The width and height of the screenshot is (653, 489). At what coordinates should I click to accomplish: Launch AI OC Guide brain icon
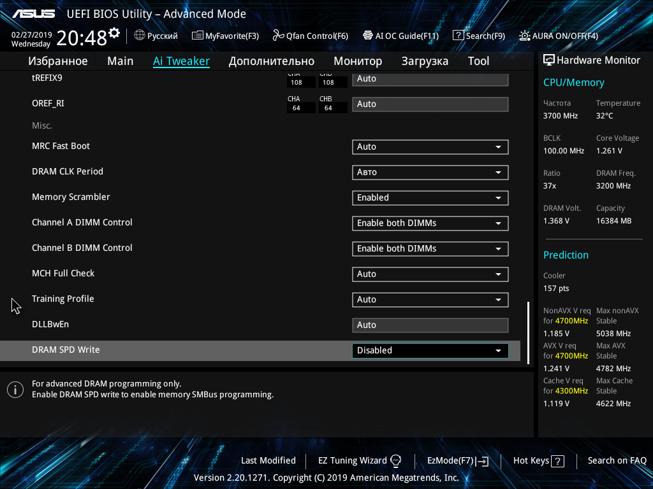point(368,36)
